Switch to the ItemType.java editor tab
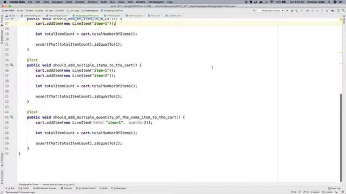Image resolution: width=346 pixels, height=194 pixels. (x=136, y=16)
